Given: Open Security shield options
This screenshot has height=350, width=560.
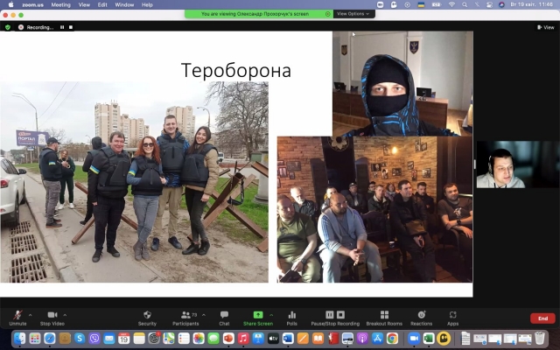Looking at the screenshot, I should pyautogui.click(x=147, y=318).
